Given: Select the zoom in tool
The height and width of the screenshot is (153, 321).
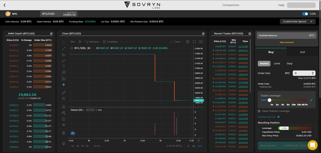Looking at the screenshot, I should pos(64,99).
